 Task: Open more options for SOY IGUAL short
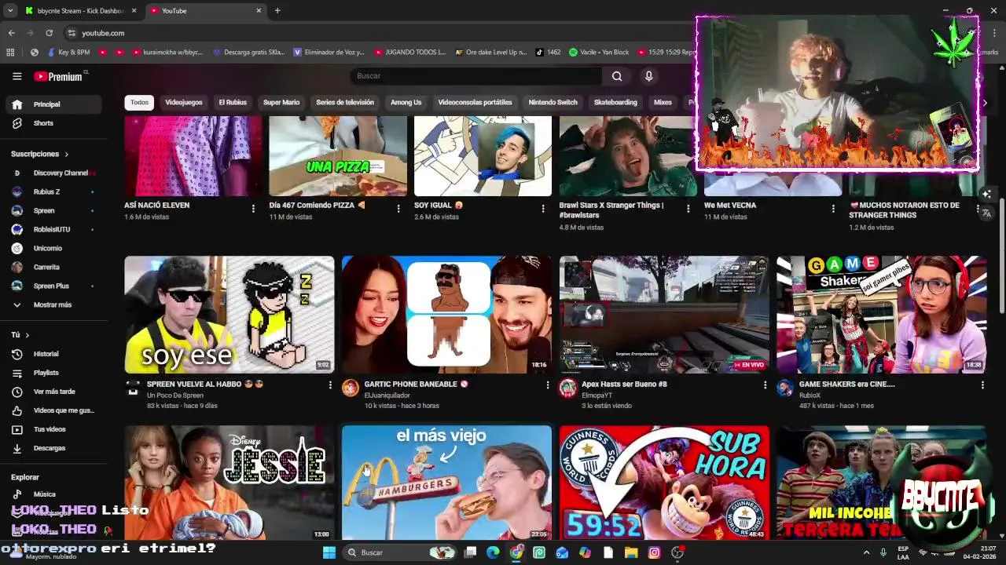(543, 208)
